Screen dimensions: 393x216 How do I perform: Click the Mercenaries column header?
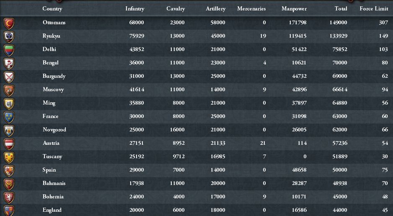tap(251, 9)
